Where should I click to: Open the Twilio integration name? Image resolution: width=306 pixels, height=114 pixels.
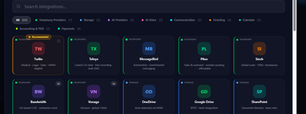(38, 59)
